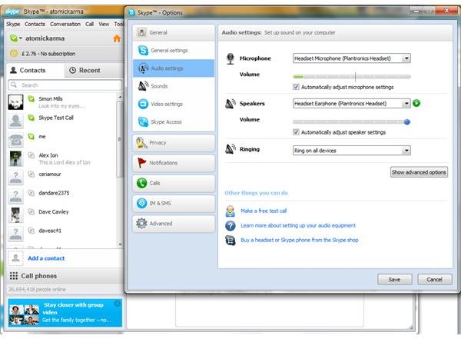The image size is (461, 339).
Task: Expand the IM & SMS options section
Action: (174, 204)
